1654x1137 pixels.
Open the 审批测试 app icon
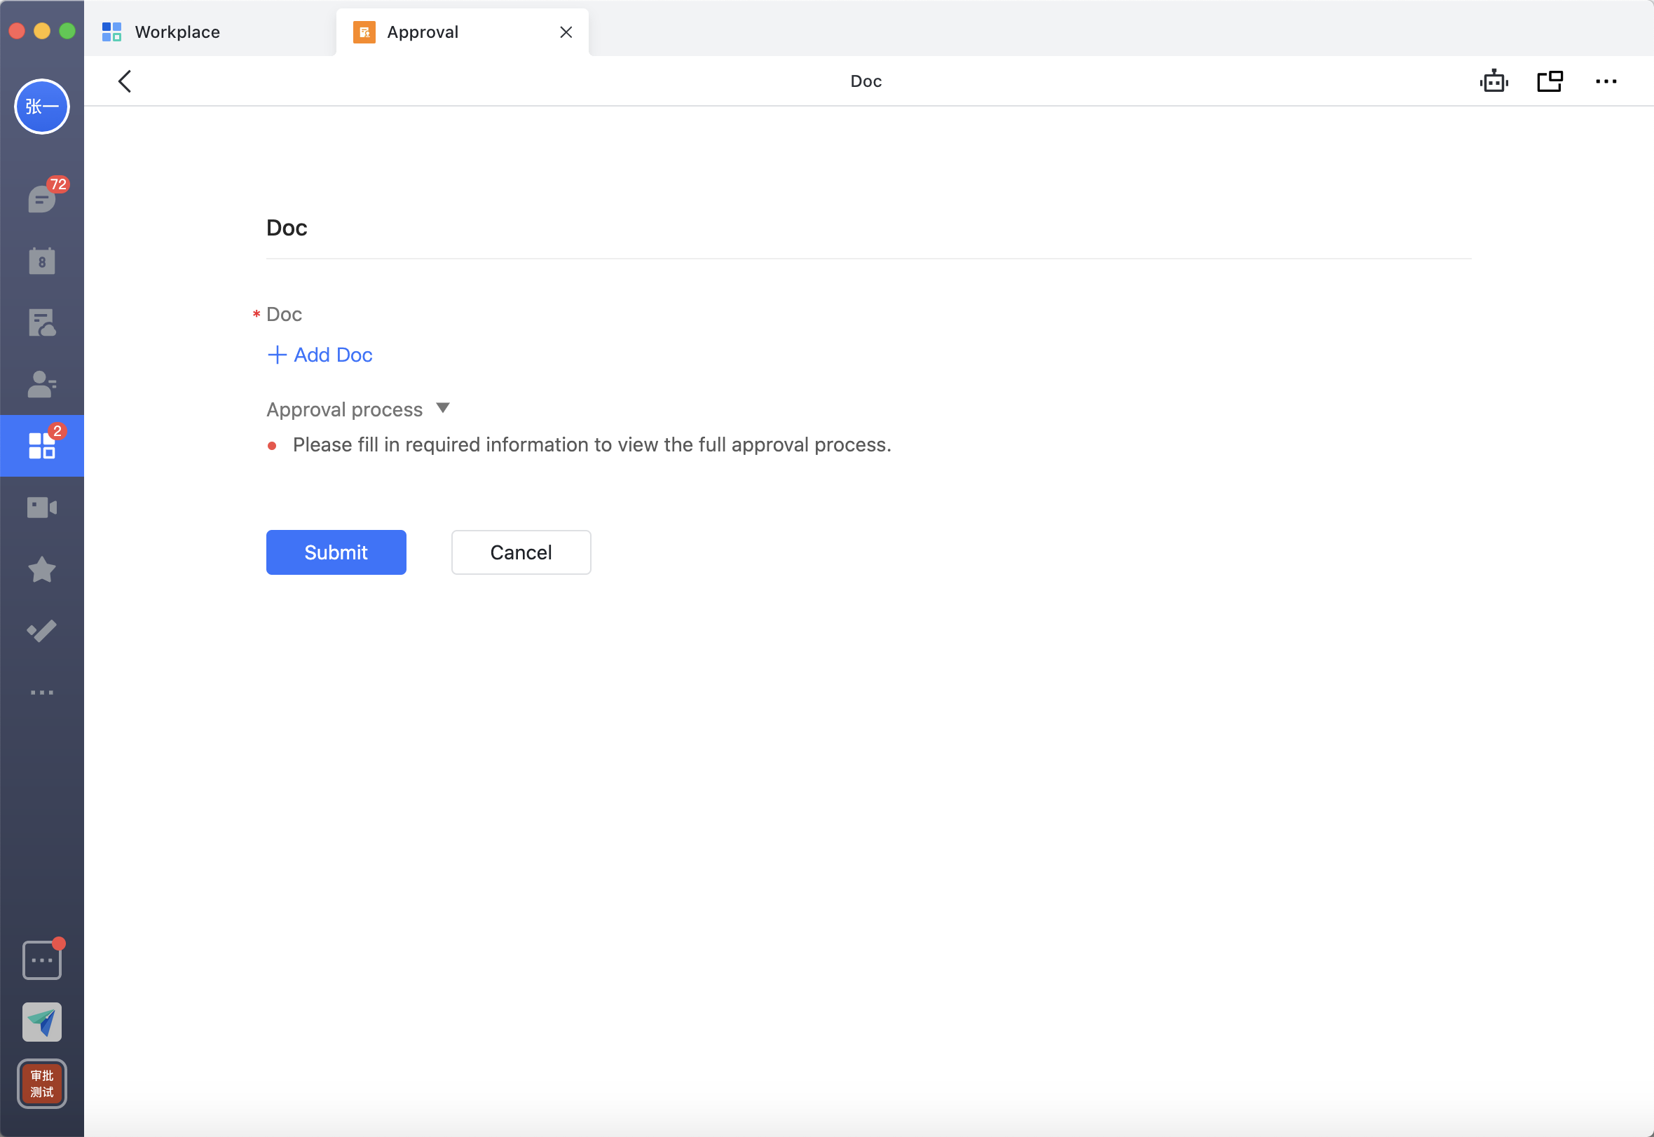(42, 1084)
